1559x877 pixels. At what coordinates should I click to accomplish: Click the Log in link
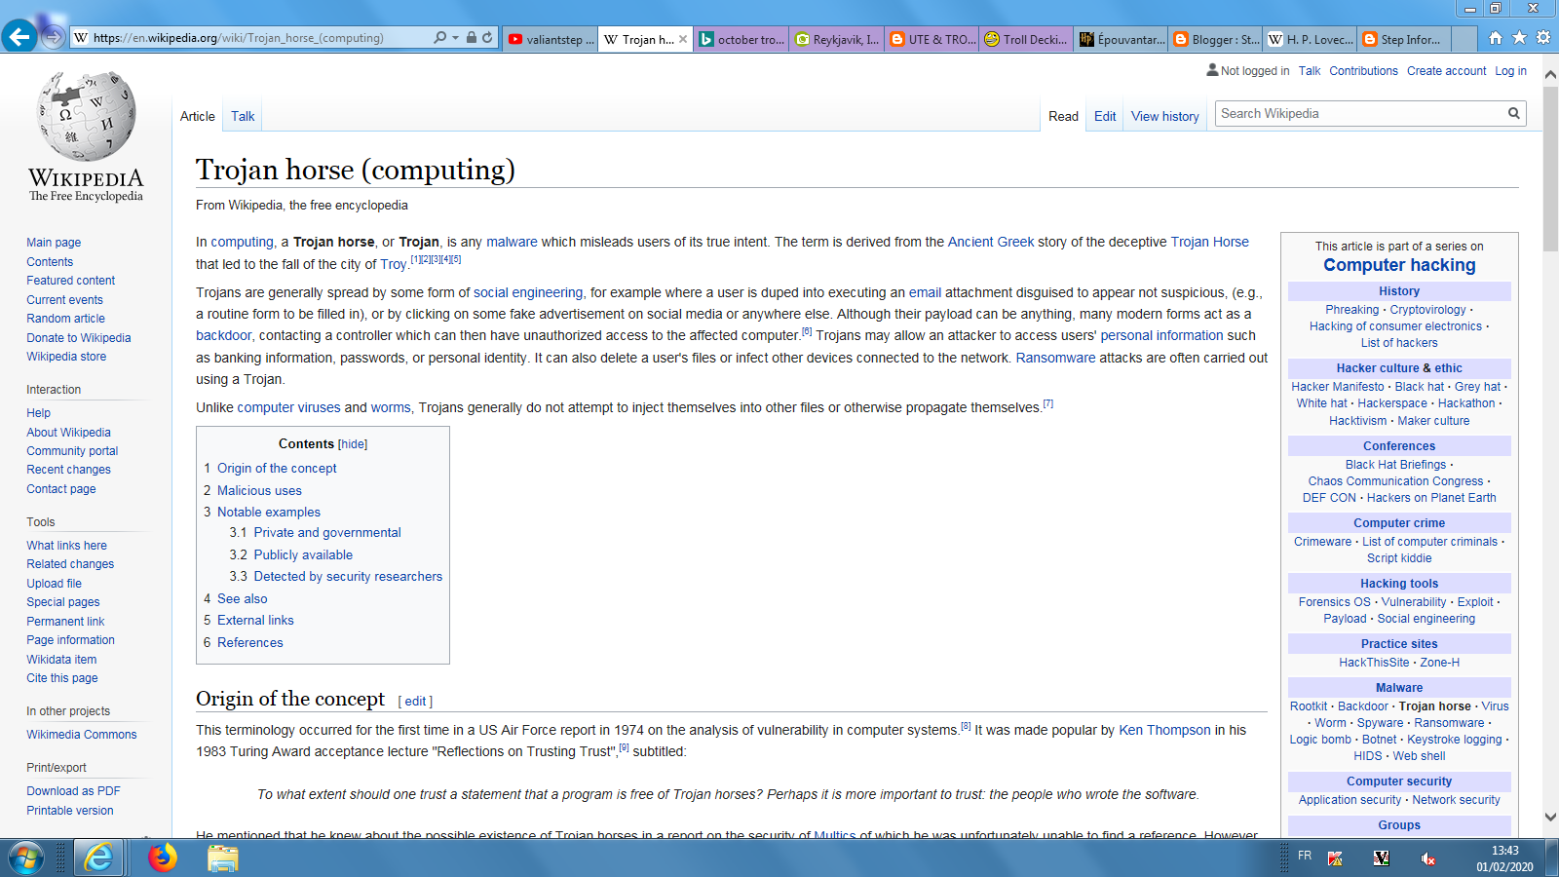(1511, 71)
